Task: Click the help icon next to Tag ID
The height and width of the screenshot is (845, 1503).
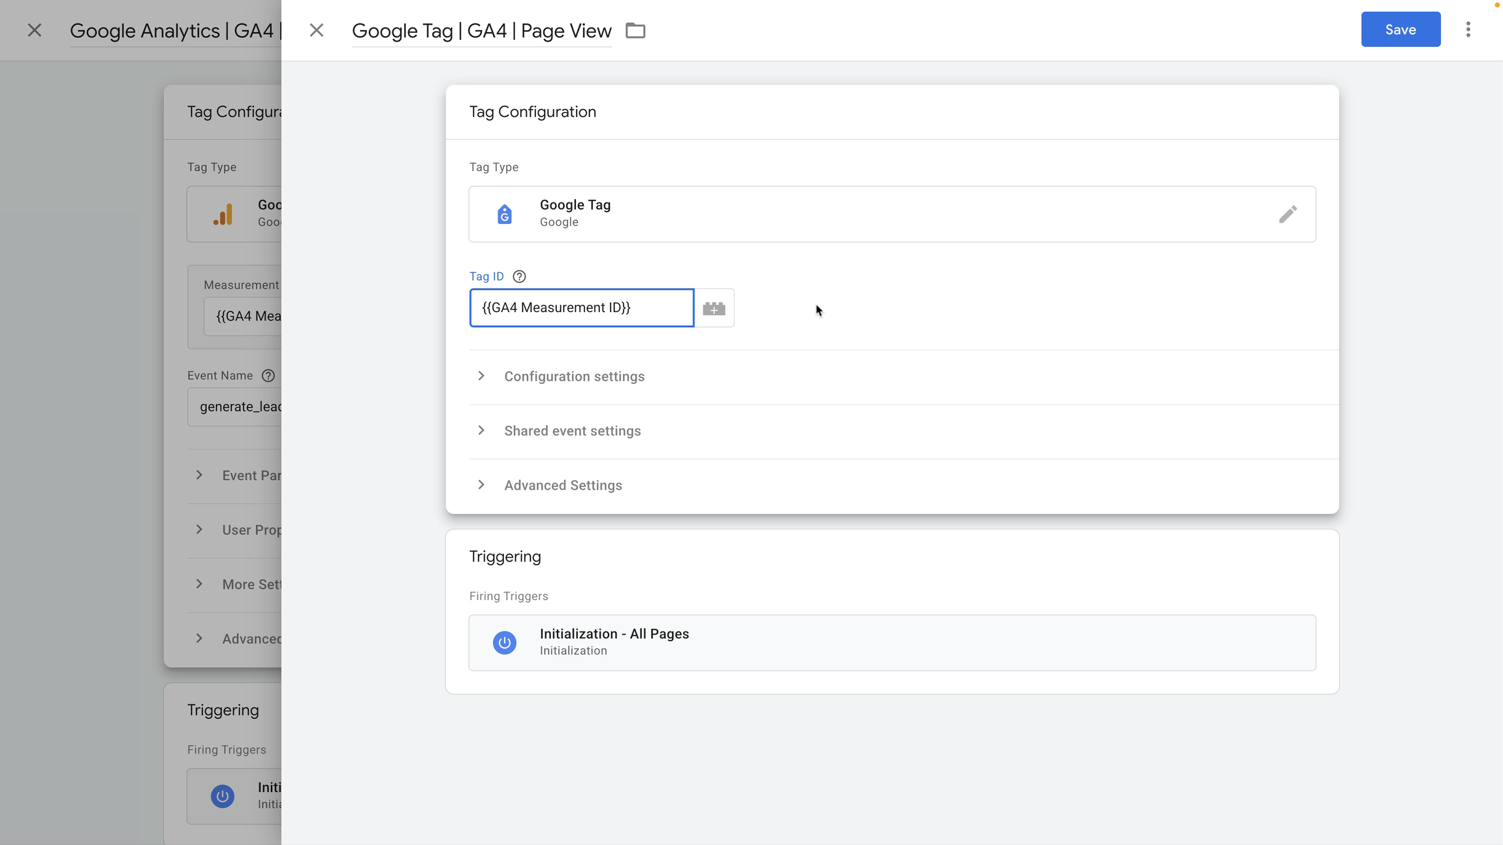Action: tap(518, 276)
